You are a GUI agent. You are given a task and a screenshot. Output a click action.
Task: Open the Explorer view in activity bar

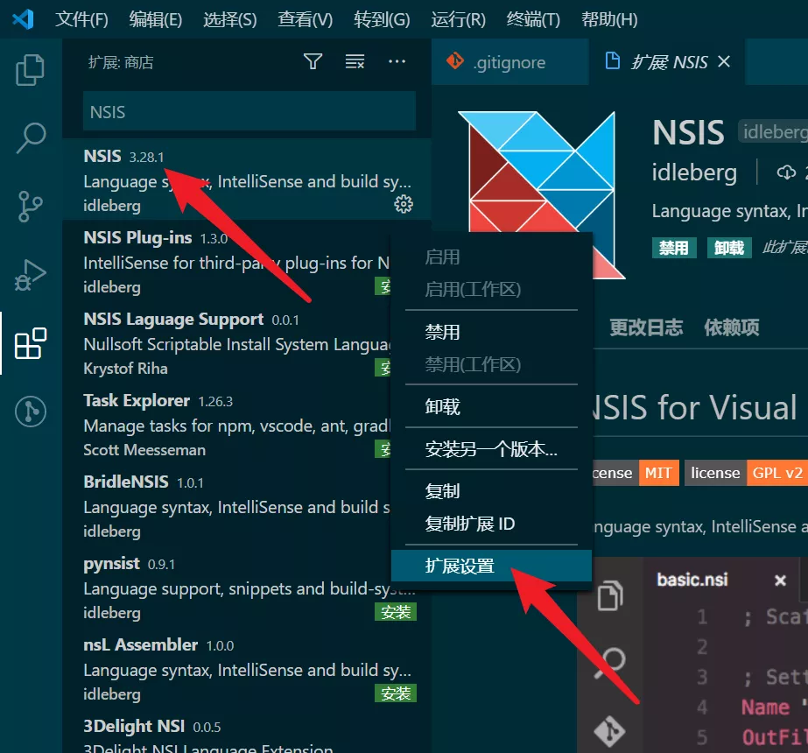point(30,69)
